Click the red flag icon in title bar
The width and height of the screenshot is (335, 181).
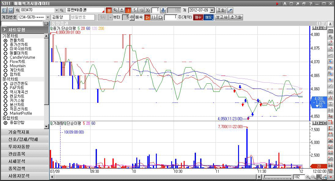(x=277, y=4)
